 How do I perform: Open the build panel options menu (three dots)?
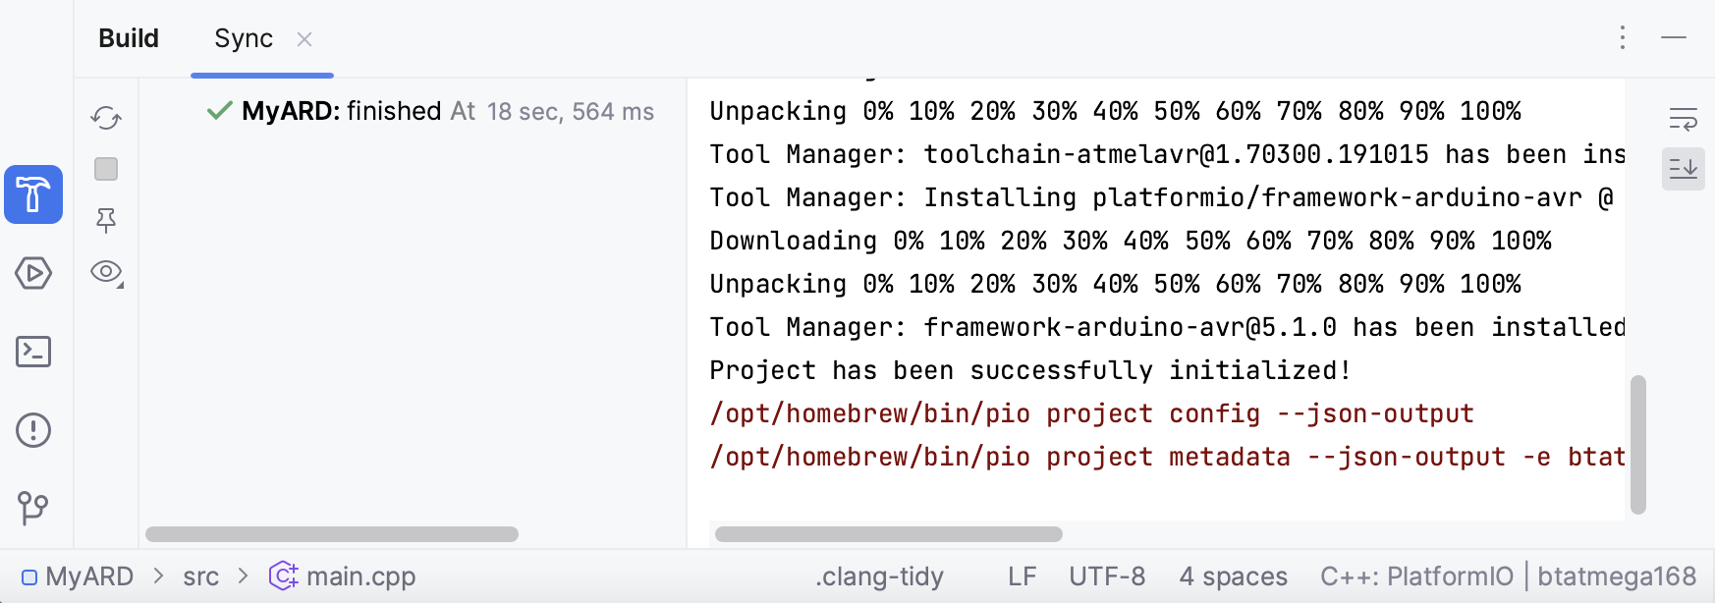[x=1623, y=38]
